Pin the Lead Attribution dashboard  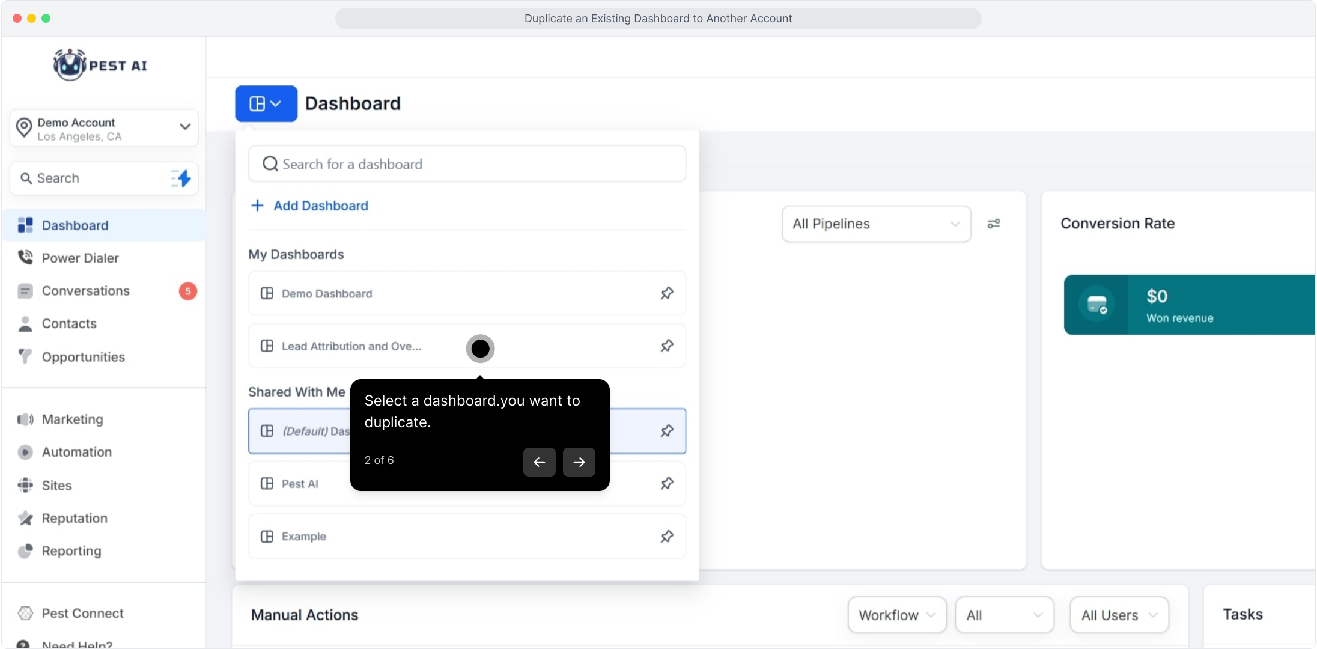tap(667, 346)
